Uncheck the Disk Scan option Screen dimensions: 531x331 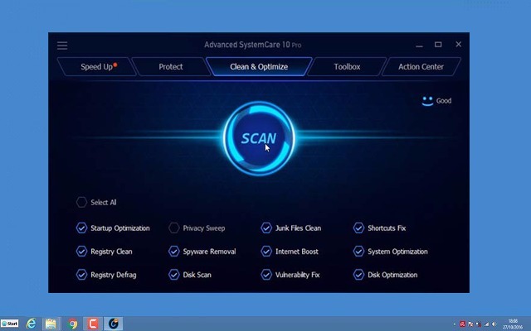(x=174, y=275)
